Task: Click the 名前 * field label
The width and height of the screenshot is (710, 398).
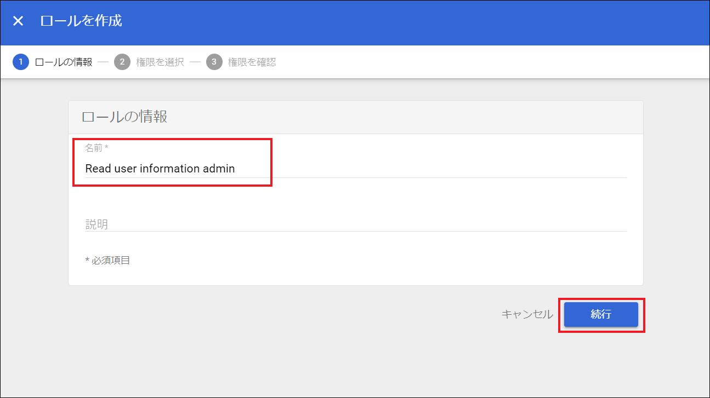Action: click(96, 148)
